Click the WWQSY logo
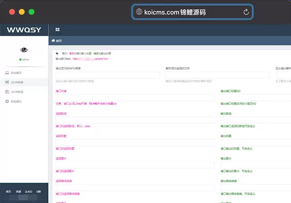This screenshot has height=203, width=291. (x=24, y=30)
